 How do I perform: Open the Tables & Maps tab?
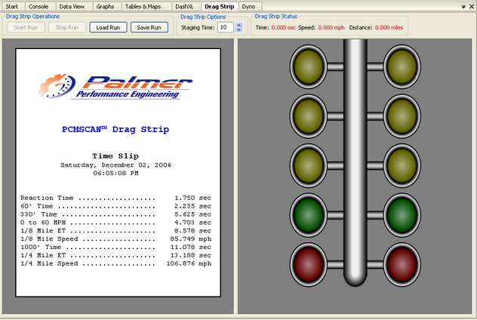click(x=143, y=6)
